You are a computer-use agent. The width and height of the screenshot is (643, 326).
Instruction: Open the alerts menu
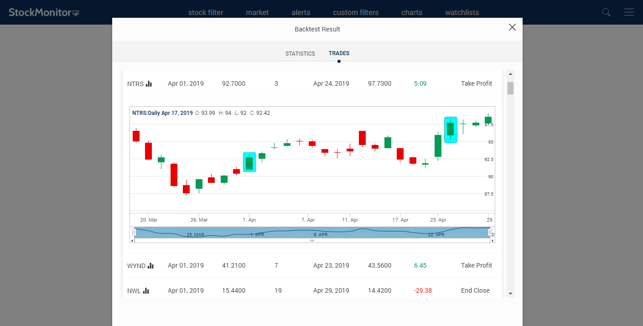tap(301, 12)
